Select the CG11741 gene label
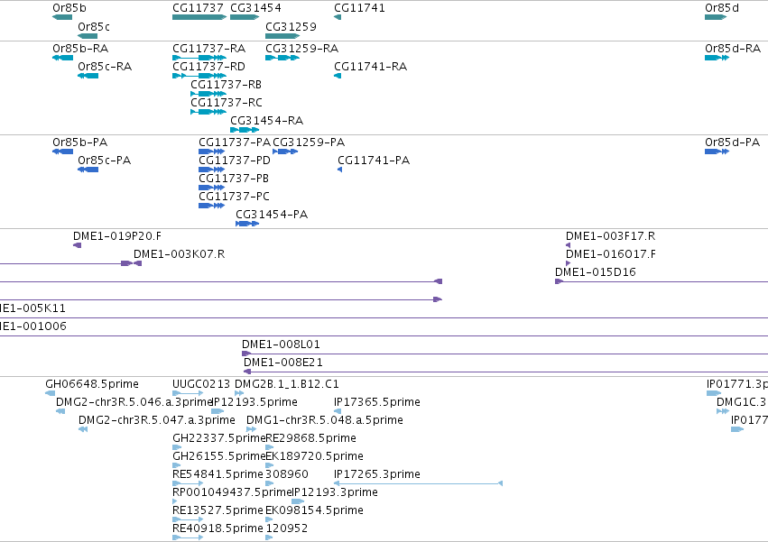Viewport: 768px width, 542px height. coord(359,8)
